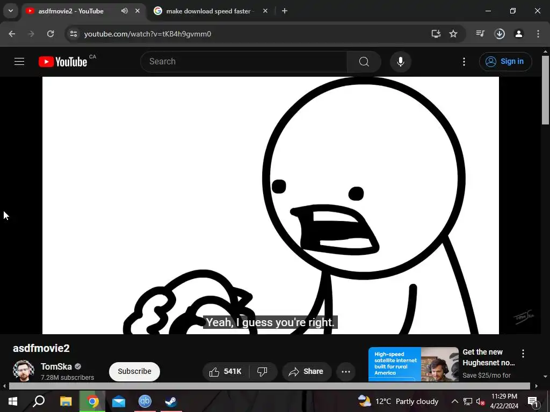Go to YouTube home via logo
This screenshot has width=550, height=412.
click(x=63, y=62)
